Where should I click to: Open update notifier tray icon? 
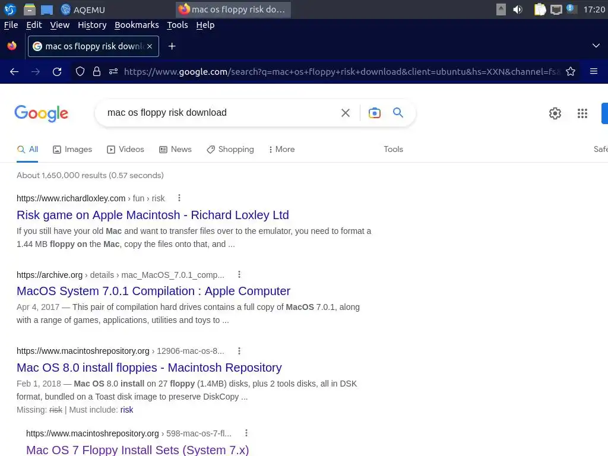pyautogui.click(x=571, y=9)
